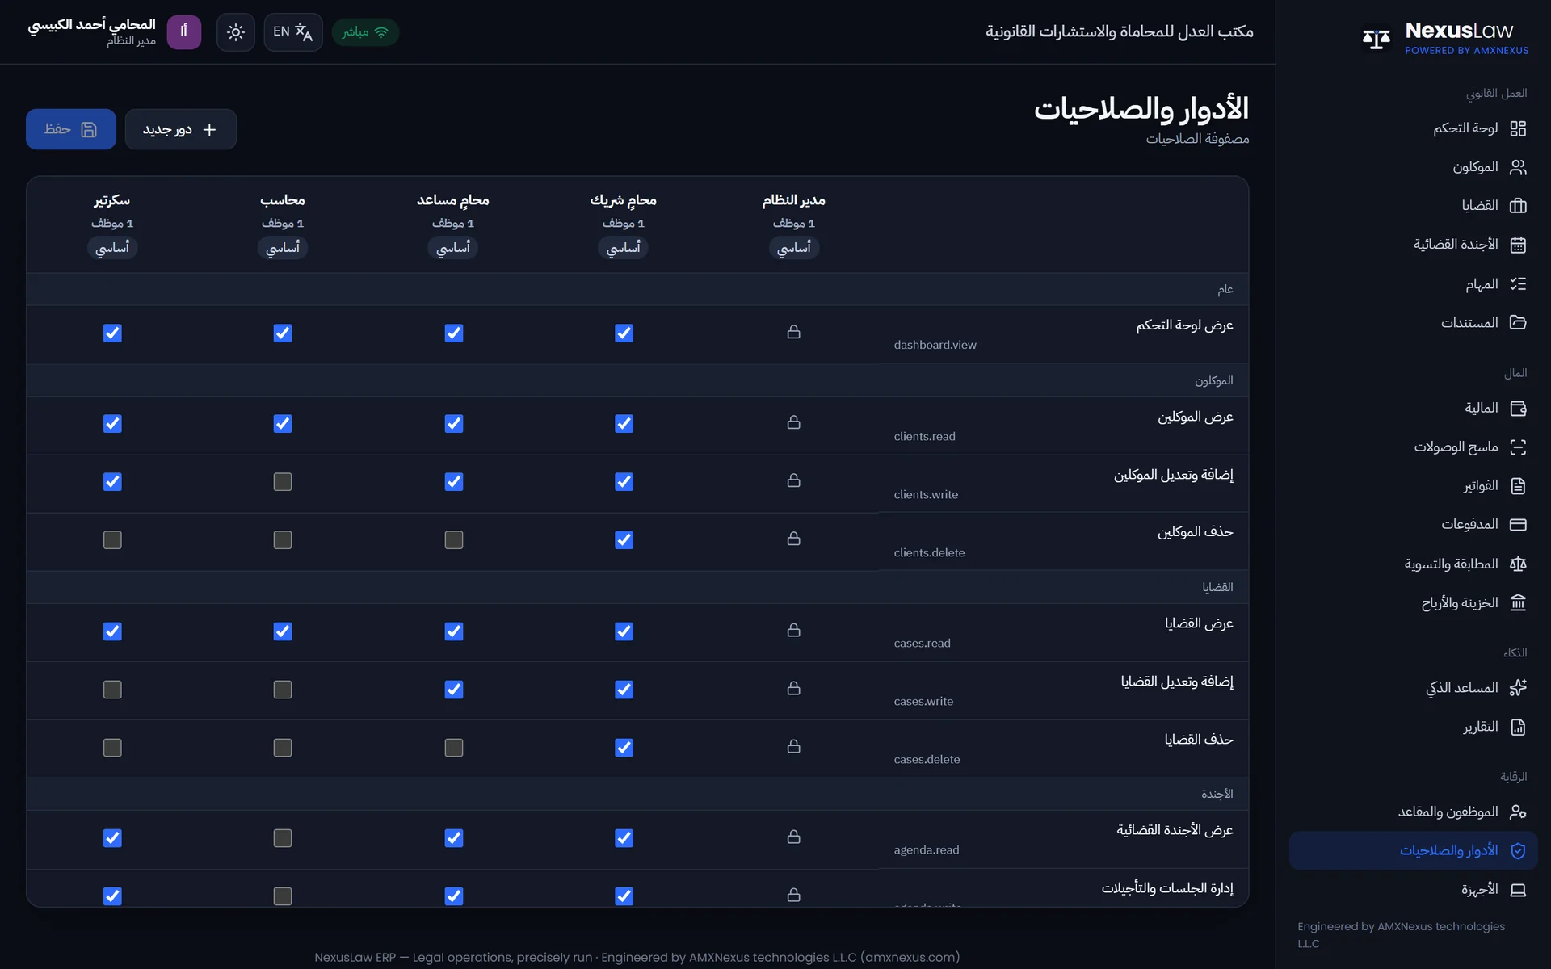Image resolution: width=1551 pixels, height=969 pixels.
Task: Click the folder icon for المستندات
Action: tap(1518, 322)
